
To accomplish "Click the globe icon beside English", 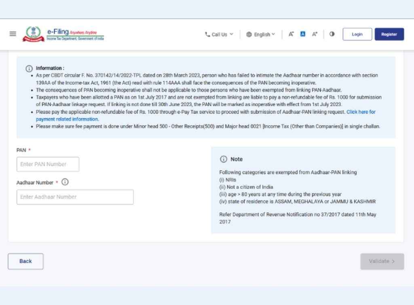I will tap(249, 35).
